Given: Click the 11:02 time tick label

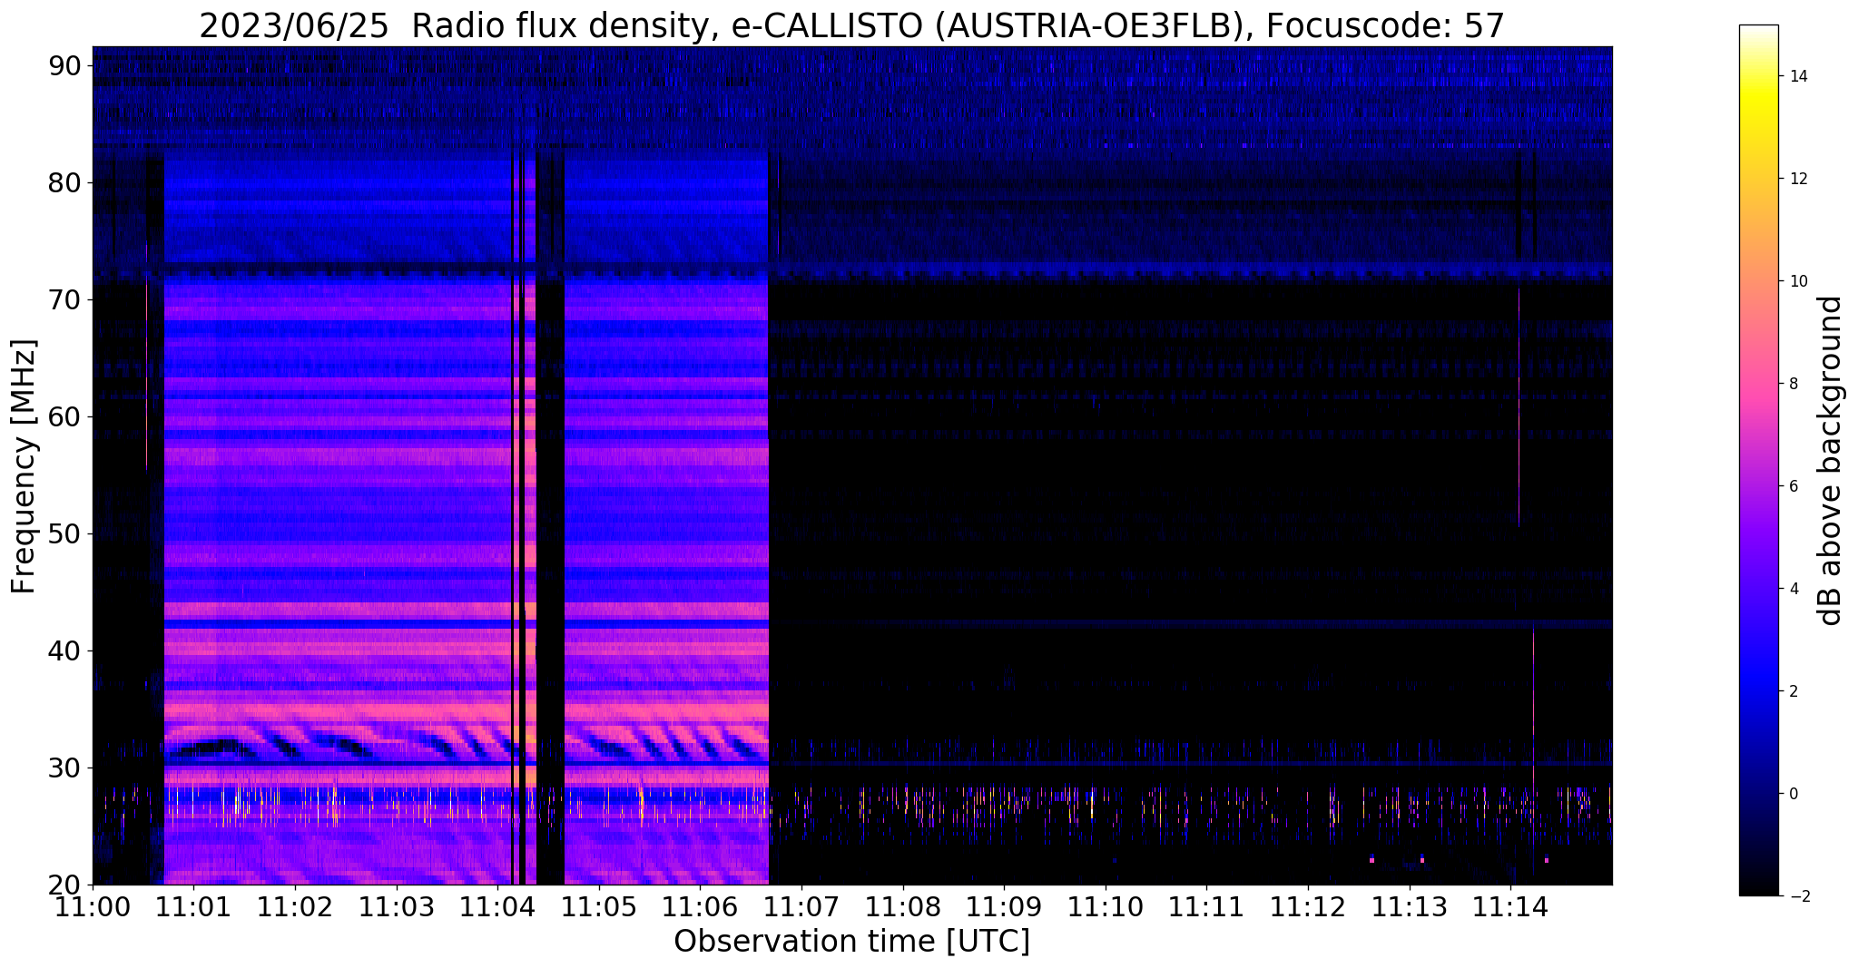Looking at the screenshot, I should (x=295, y=906).
